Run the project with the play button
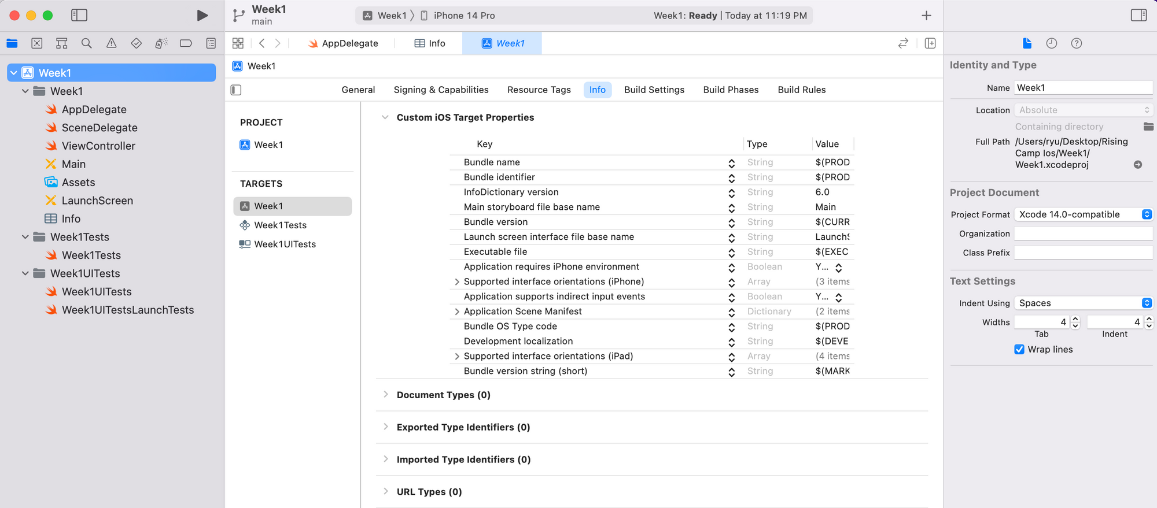 (x=202, y=16)
